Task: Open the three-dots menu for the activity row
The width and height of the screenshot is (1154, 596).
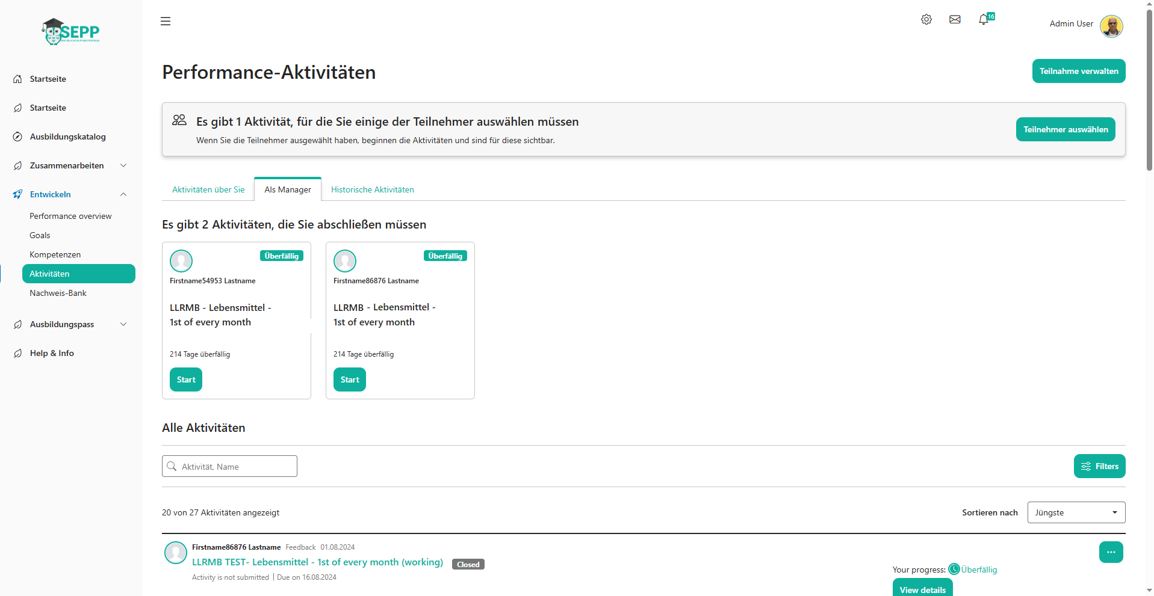Action: click(1111, 552)
